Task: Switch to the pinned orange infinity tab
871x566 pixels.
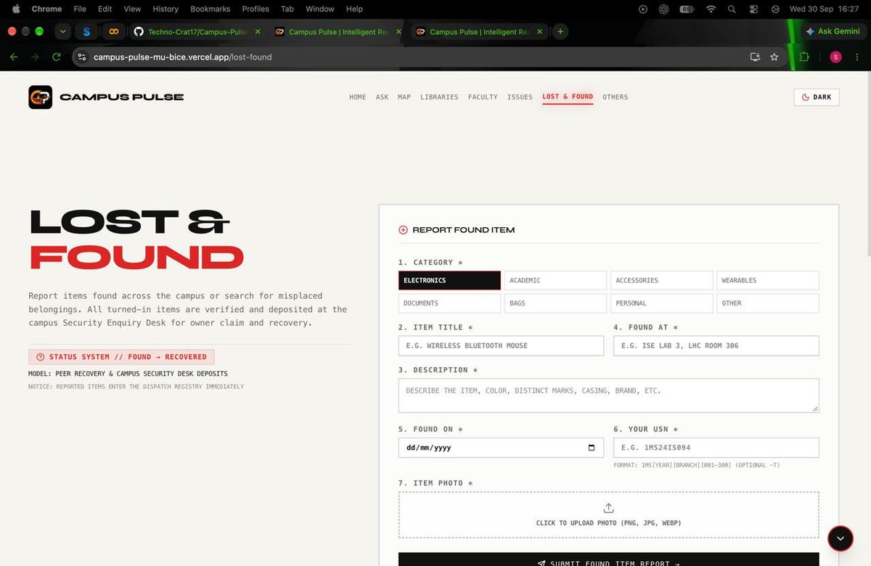Action: [x=113, y=32]
